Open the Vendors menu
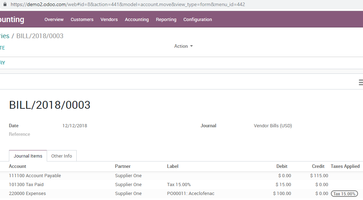363x200 pixels. pos(109,20)
